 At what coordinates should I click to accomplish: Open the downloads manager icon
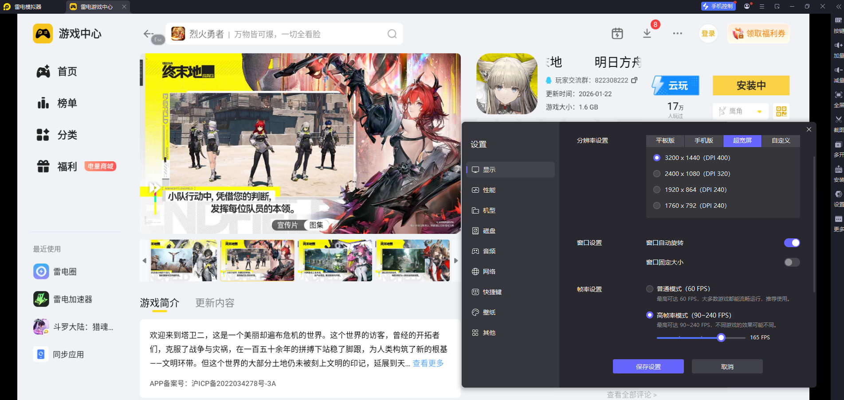pos(647,34)
